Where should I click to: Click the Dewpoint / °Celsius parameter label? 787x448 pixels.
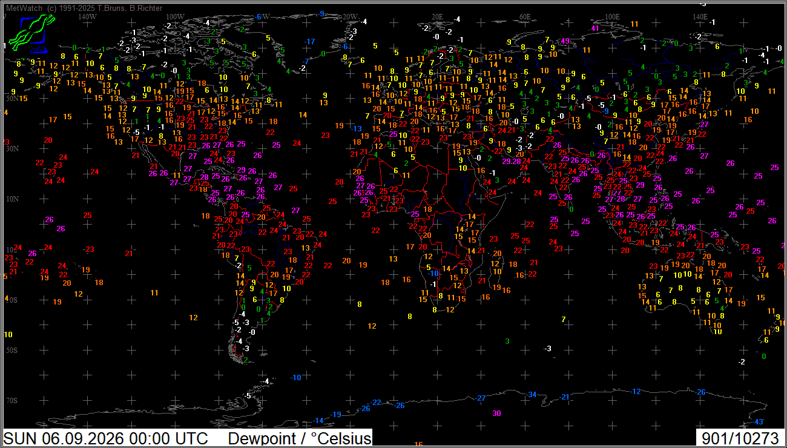click(x=300, y=439)
